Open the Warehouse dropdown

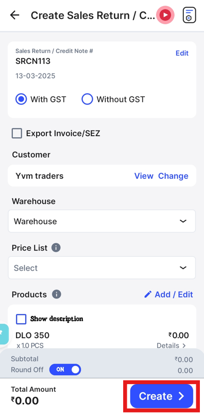click(102, 221)
